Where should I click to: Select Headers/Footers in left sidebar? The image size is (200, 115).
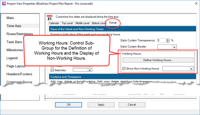(x=19, y=74)
